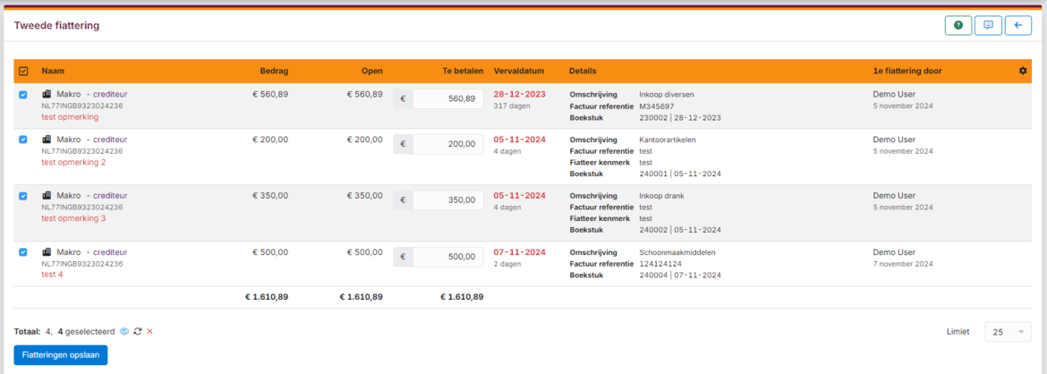The height and width of the screenshot is (374, 1047).
Task: Sort by the Bedrag column header
Action: pos(275,71)
